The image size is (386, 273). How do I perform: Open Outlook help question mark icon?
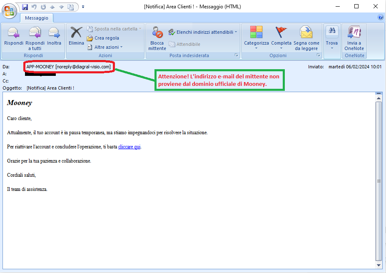(x=380, y=17)
